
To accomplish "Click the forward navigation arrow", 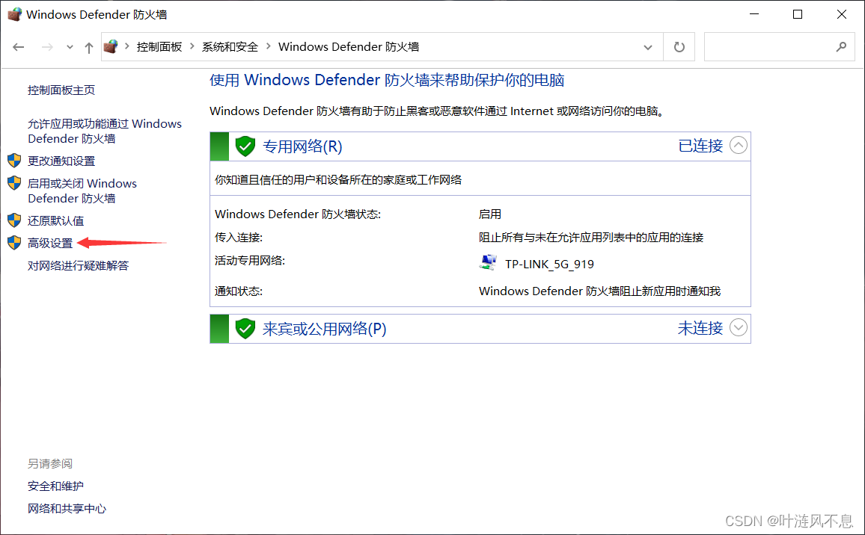I will coord(47,47).
